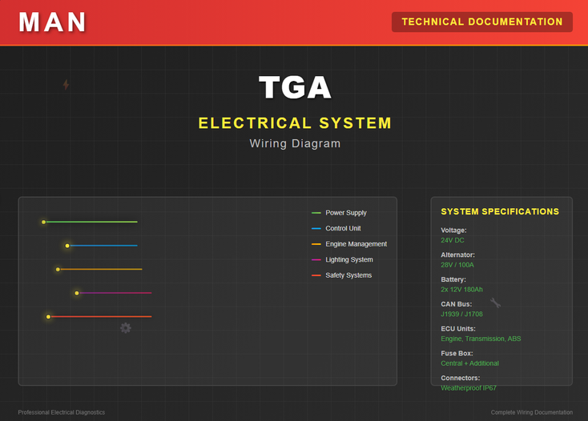Screen dimensions: 588x421
Task: Select the Lighting System legend label
Action: [349, 259]
